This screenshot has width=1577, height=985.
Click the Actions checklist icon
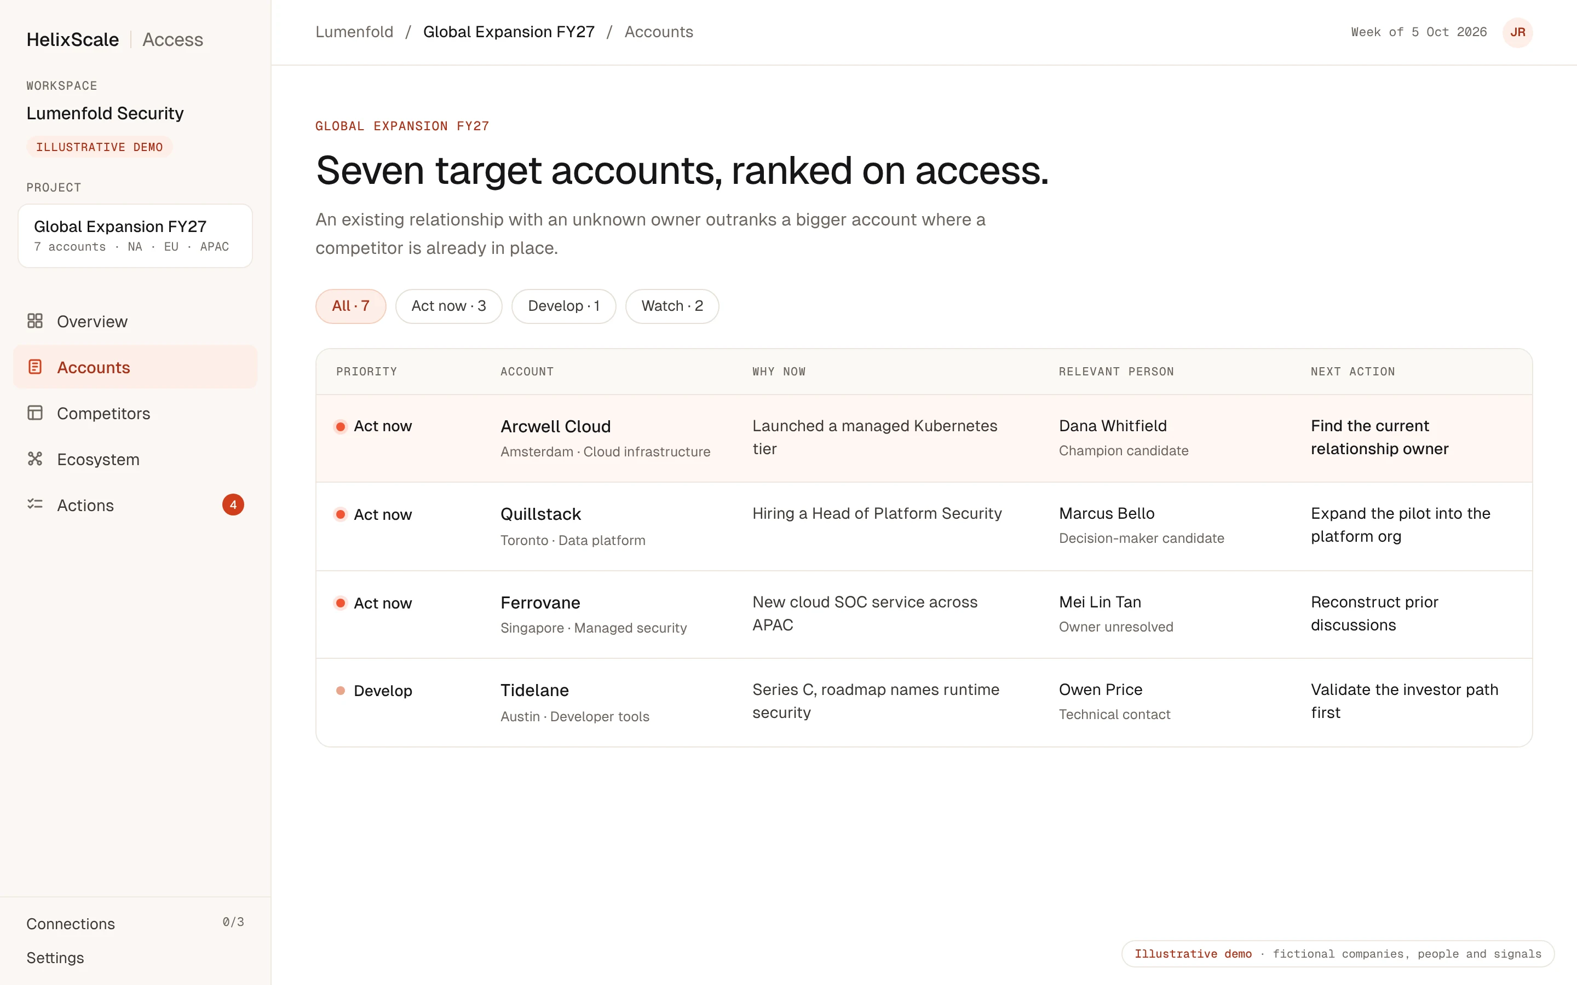coord(35,505)
